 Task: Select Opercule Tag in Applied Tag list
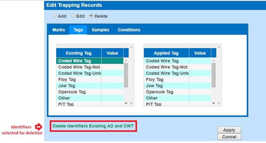(166, 92)
